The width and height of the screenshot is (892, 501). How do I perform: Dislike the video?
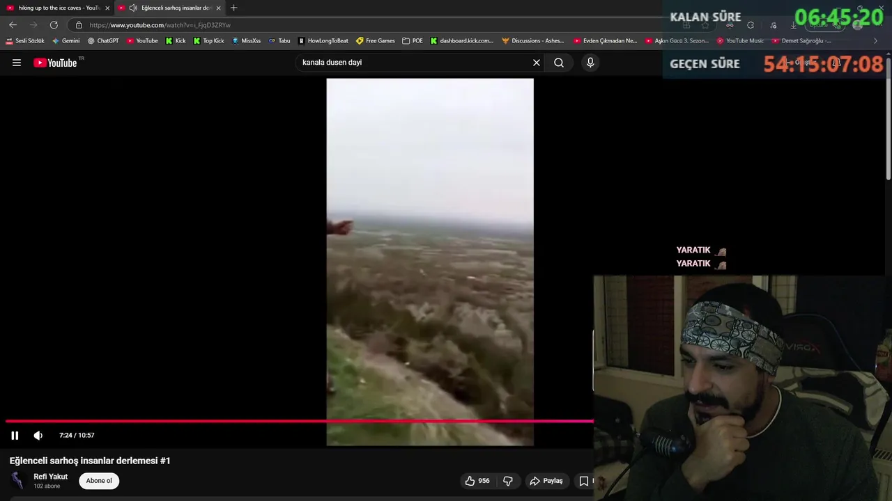[x=508, y=481]
